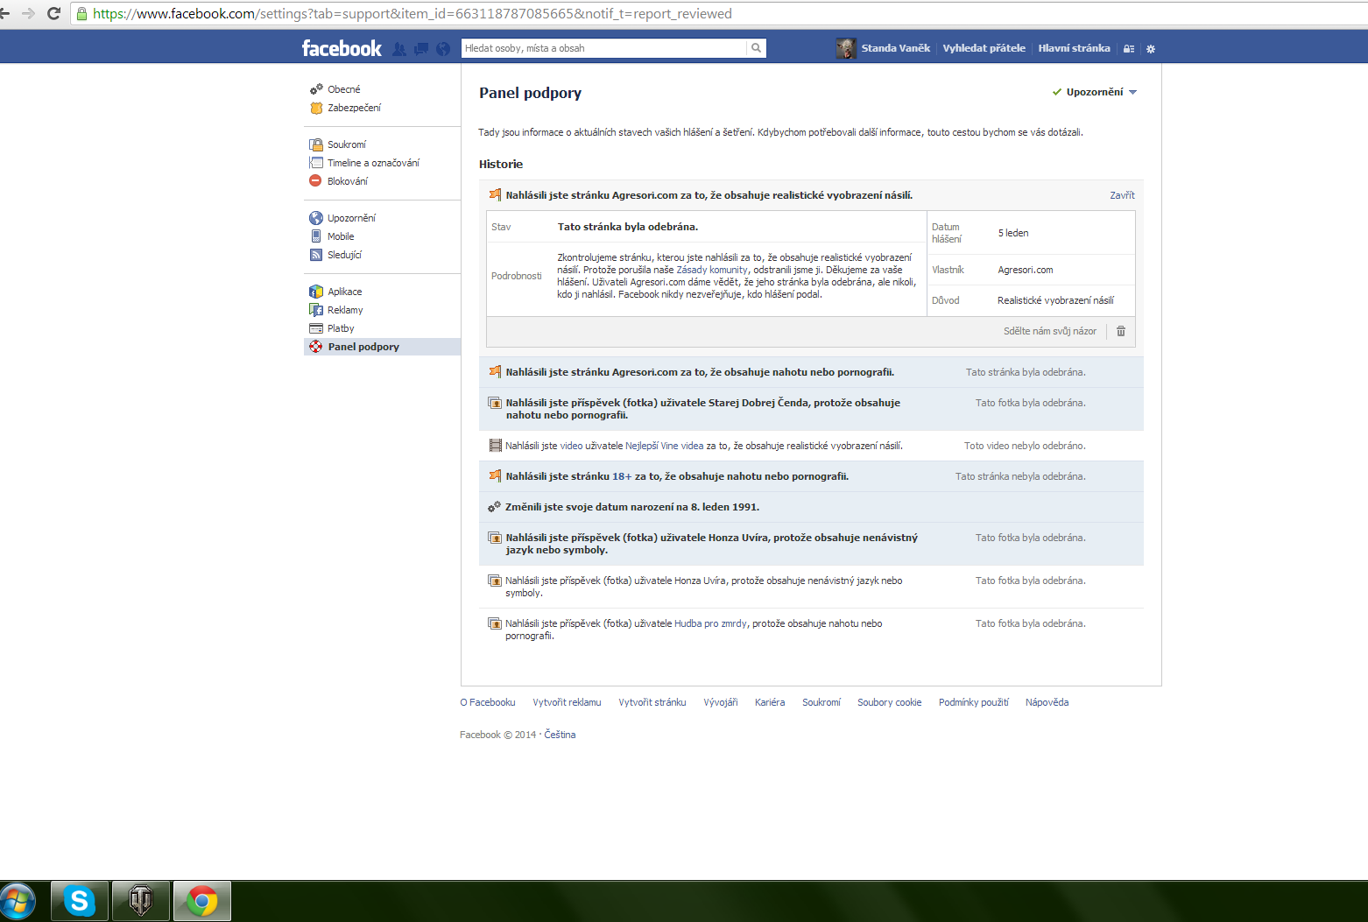Open the account settings gear in the header
This screenshot has width=1368, height=922.
(x=1151, y=49)
